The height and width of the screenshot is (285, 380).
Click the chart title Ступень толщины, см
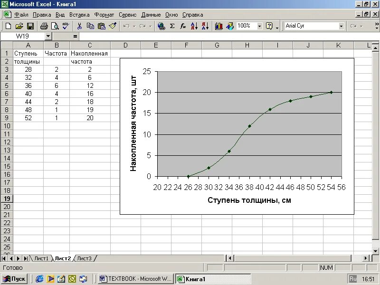pyautogui.click(x=249, y=200)
